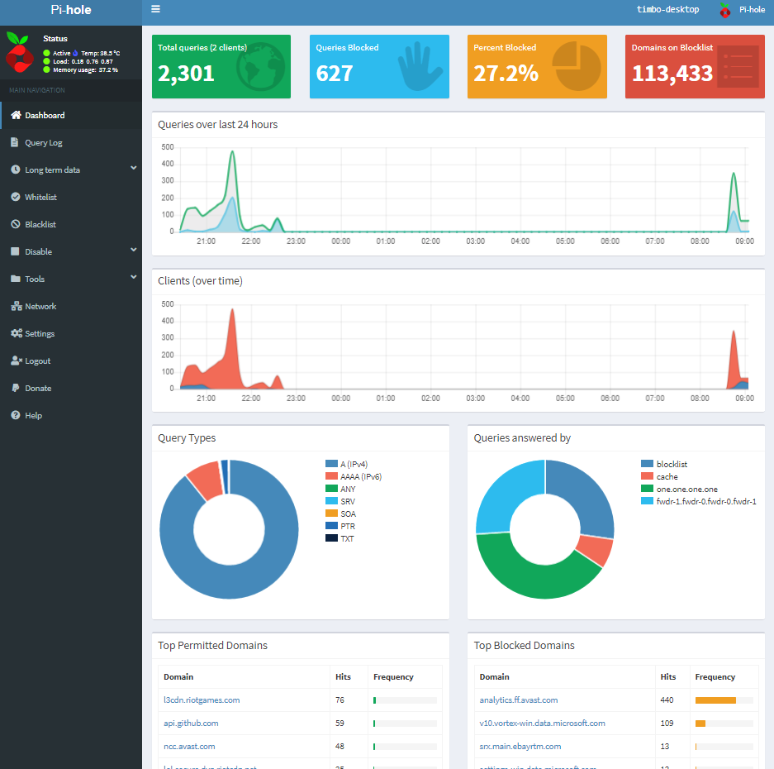The height and width of the screenshot is (769, 774).
Task: Open the analytics.ff.avast.com blocked domain link
Action: point(520,700)
